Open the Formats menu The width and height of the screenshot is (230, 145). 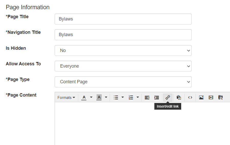(66, 98)
